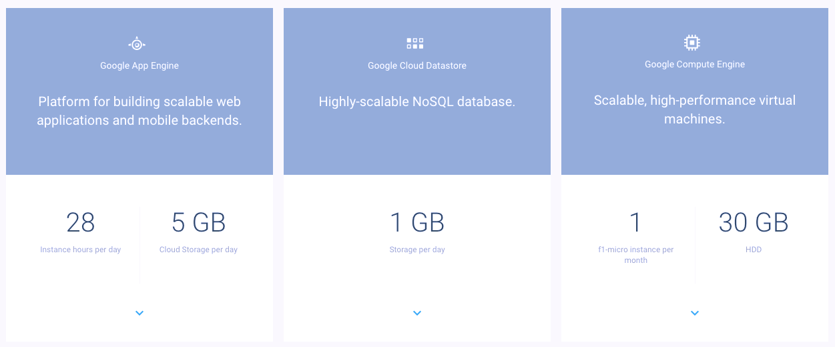Expand the Cloud Datastore card chevron
835x347 pixels.
(417, 313)
